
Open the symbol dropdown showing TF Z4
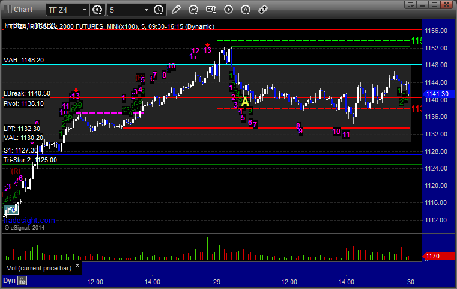[x=67, y=10]
